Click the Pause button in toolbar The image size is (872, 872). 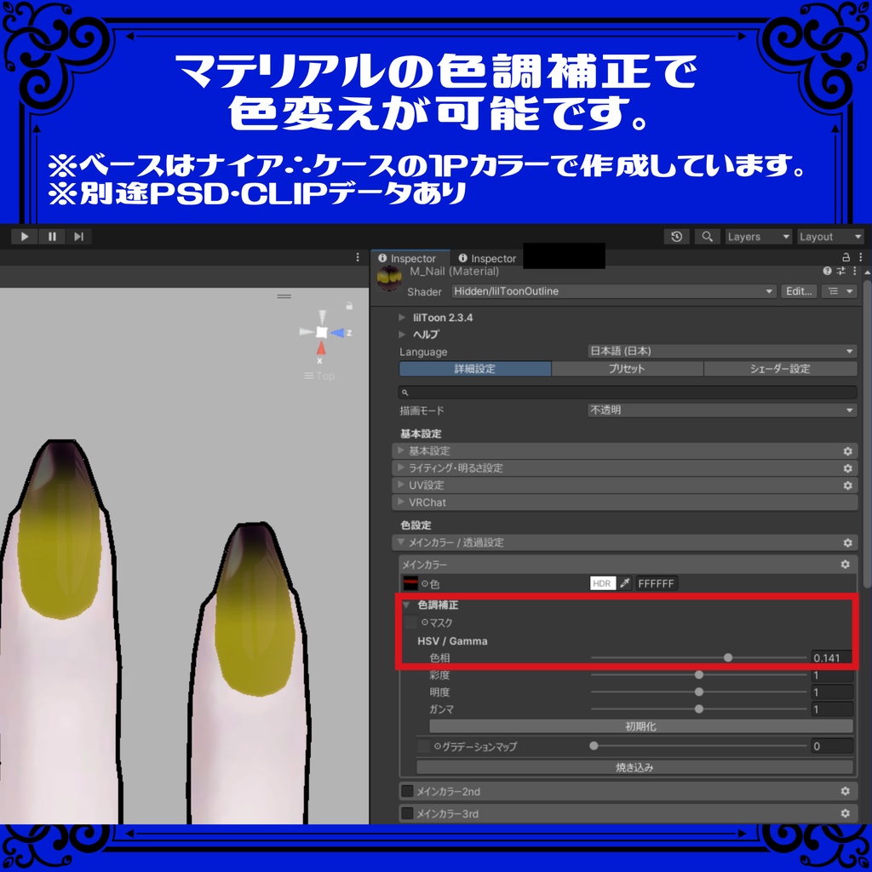point(52,237)
